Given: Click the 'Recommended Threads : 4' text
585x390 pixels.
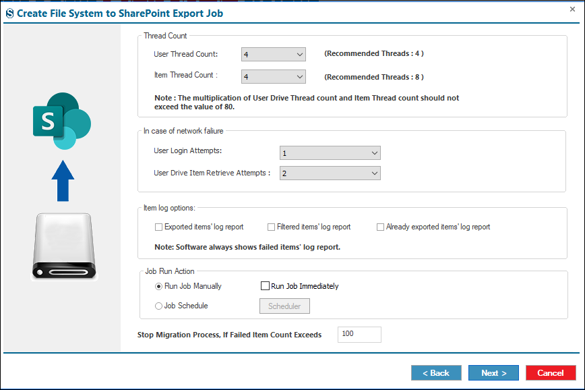Looking at the screenshot, I should 374,53.
